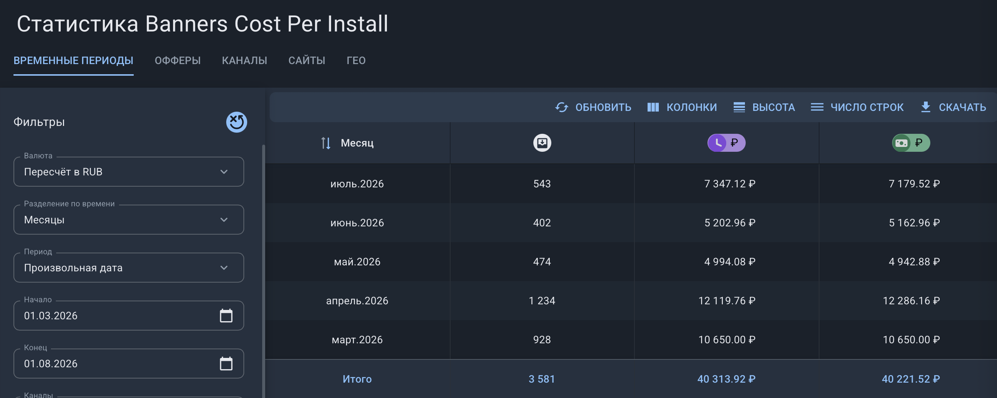
Task: Click the installs value 474
Action: [542, 262]
